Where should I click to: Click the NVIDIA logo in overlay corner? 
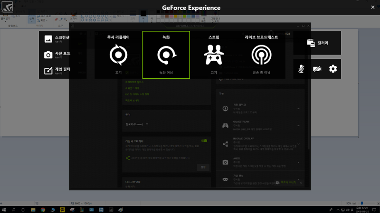pos(7,7)
